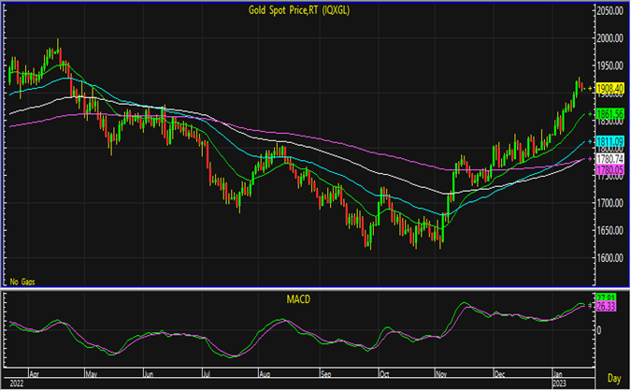Click the cyan arrow marker beside 1811.09

[x=588, y=141]
